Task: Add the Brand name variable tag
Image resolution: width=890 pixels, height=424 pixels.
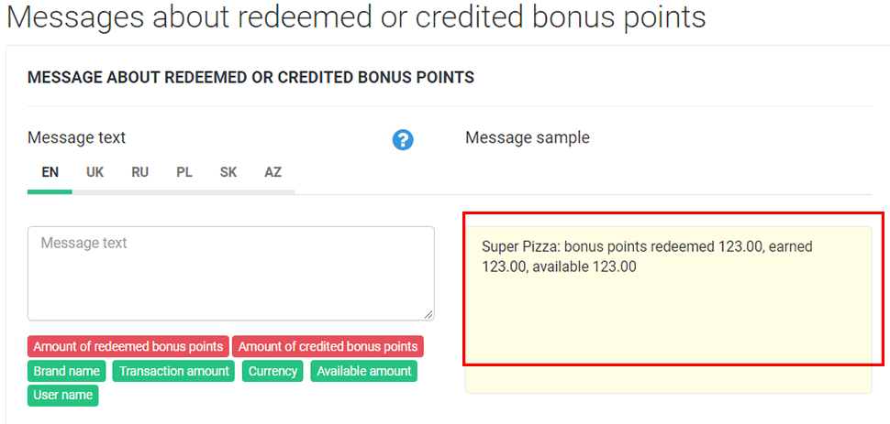Action: (67, 371)
